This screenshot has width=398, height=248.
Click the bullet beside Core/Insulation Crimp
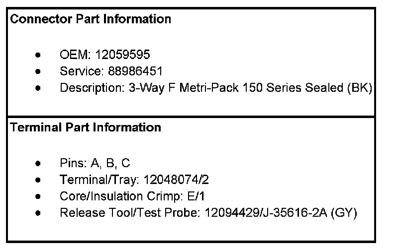(x=38, y=196)
